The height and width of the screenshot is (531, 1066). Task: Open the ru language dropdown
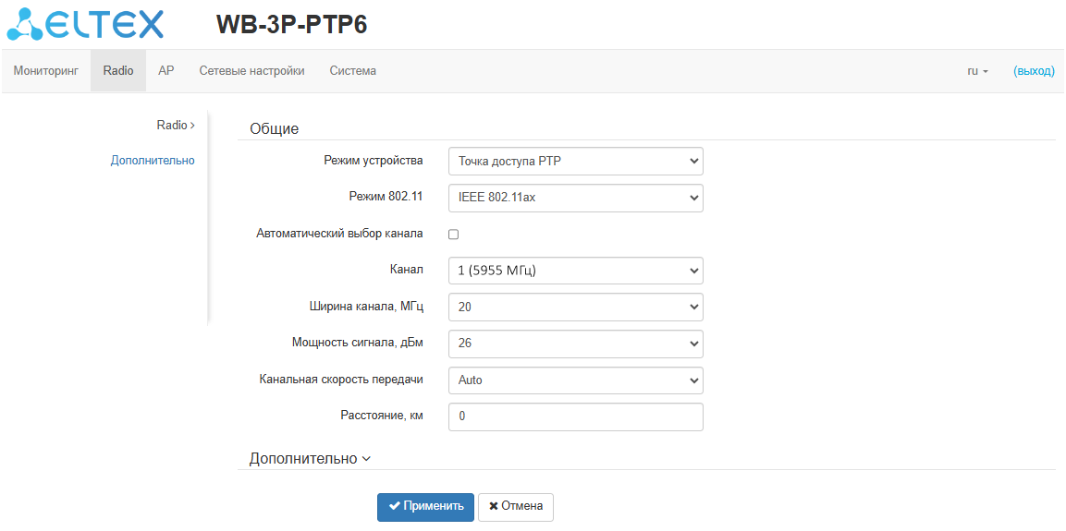point(977,71)
